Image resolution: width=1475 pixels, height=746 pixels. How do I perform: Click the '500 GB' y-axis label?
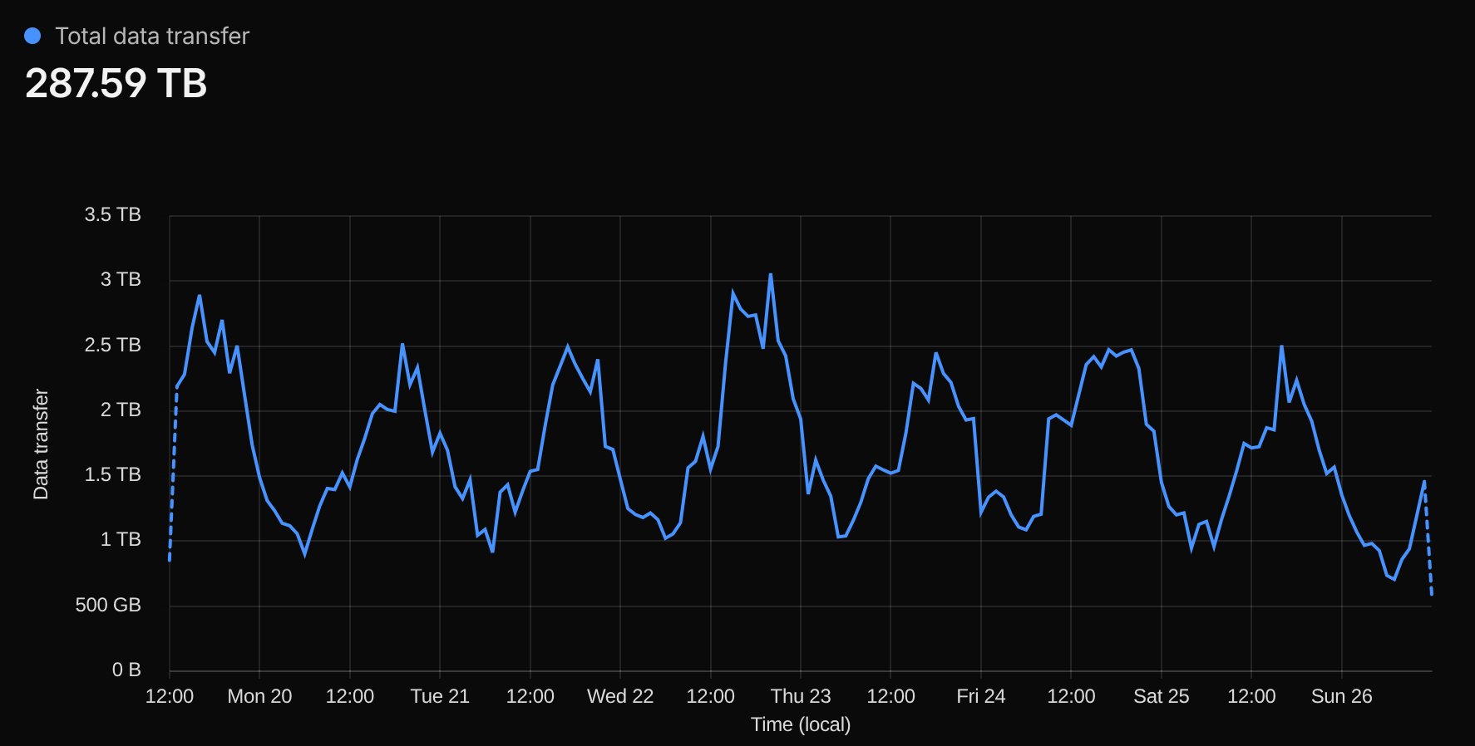tap(108, 605)
